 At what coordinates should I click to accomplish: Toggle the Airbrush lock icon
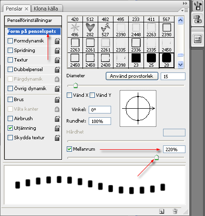57,119
